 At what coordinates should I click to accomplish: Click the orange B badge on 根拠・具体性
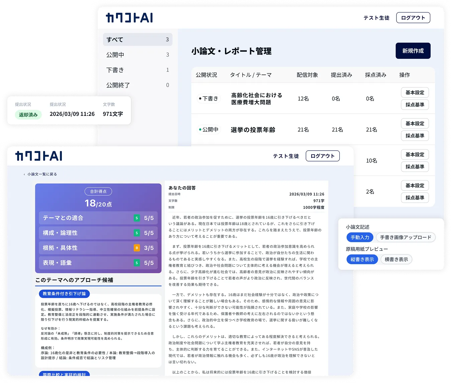(x=137, y=248)
